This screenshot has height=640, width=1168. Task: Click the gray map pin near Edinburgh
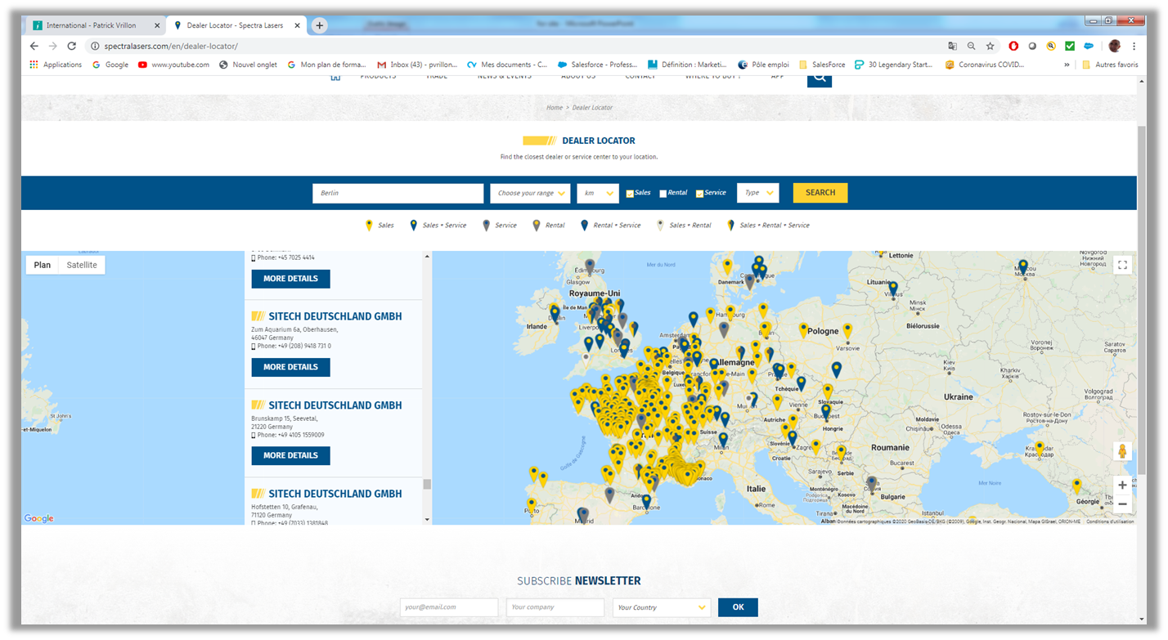pyautogui.click(x=590, y=266)
